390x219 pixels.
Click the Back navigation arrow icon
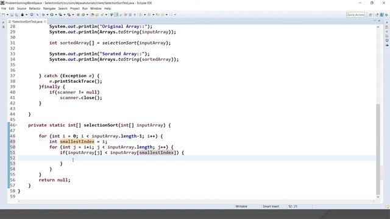[x=163, y=15]
